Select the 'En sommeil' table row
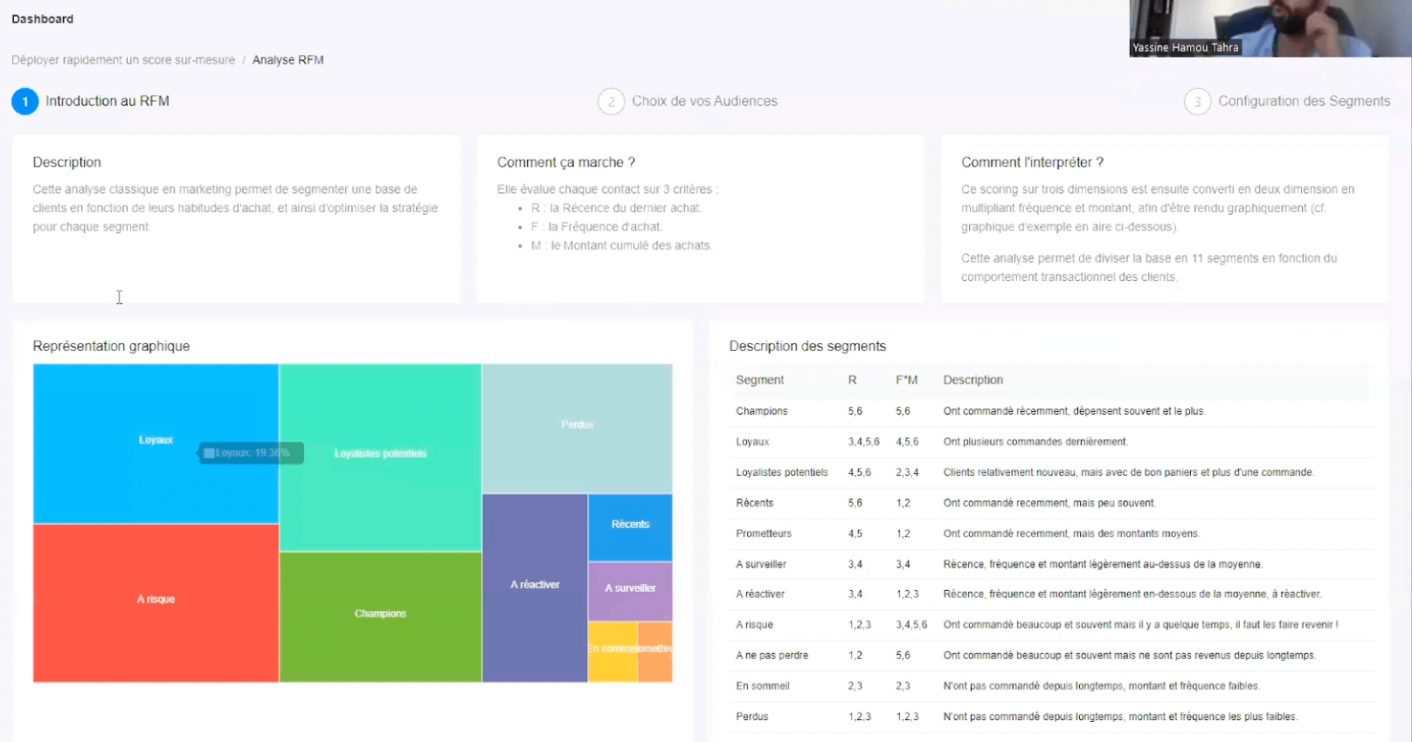This screenshot has height=742, width=1412. [1052, 686]
